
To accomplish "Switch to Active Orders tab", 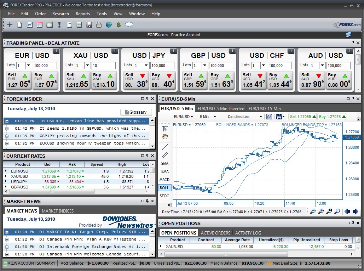I will [215, 233].
